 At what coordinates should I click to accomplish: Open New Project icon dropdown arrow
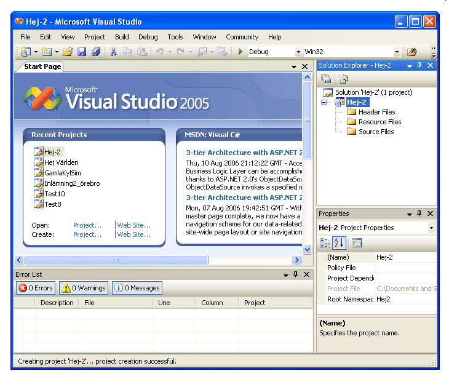click(36, 52)
